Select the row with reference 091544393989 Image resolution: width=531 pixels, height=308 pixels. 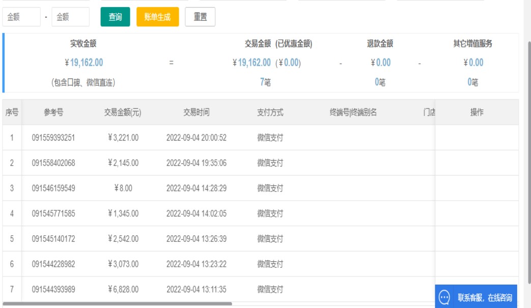[53, 289]
